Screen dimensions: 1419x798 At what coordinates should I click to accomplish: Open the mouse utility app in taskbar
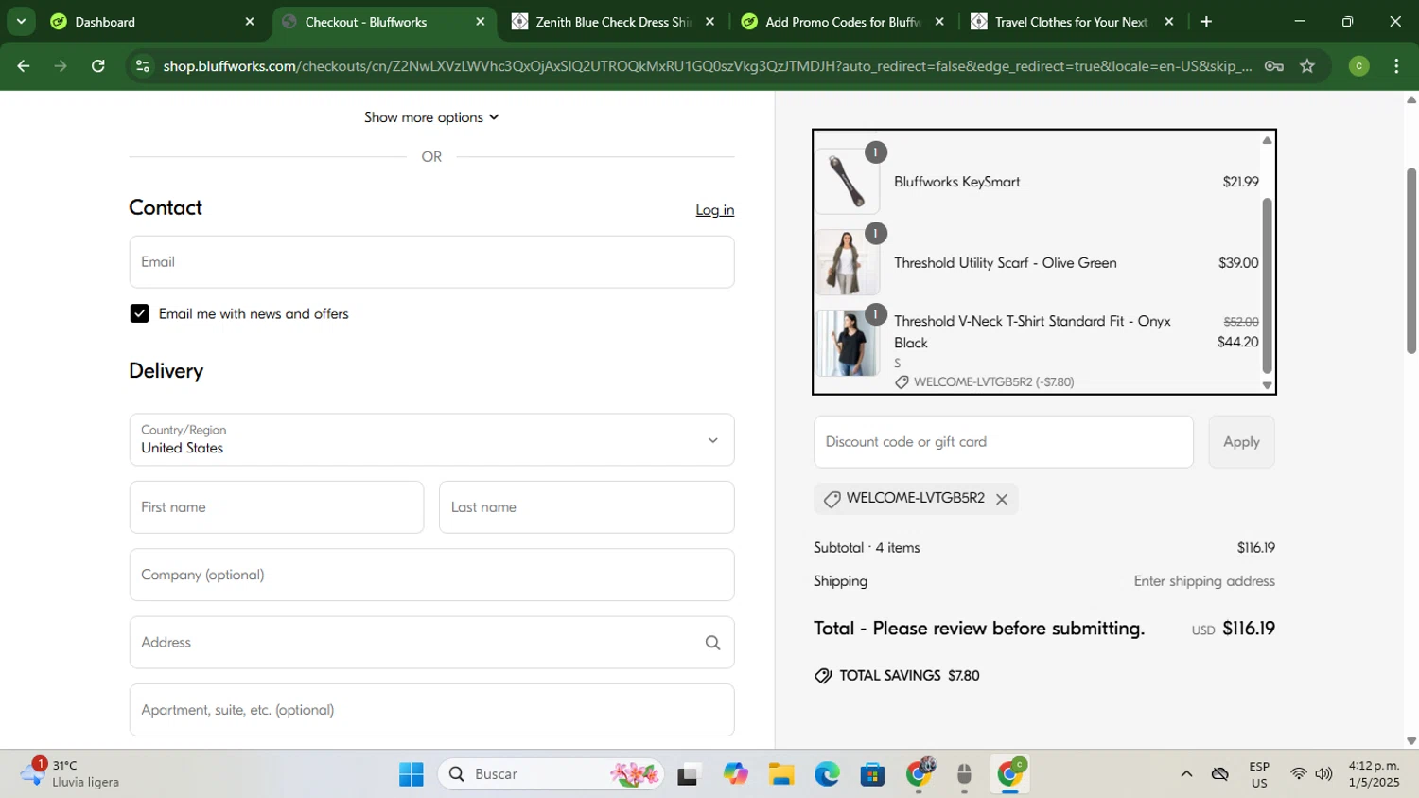[x=964, y=774]
